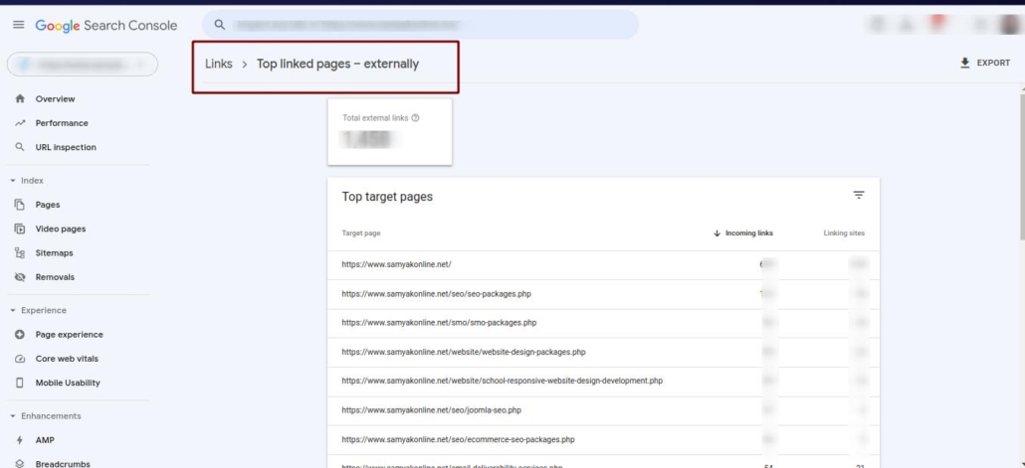
Task: Go back to Links in the breadcrumb
Action: pyautogui.click(x=218, y=64)
